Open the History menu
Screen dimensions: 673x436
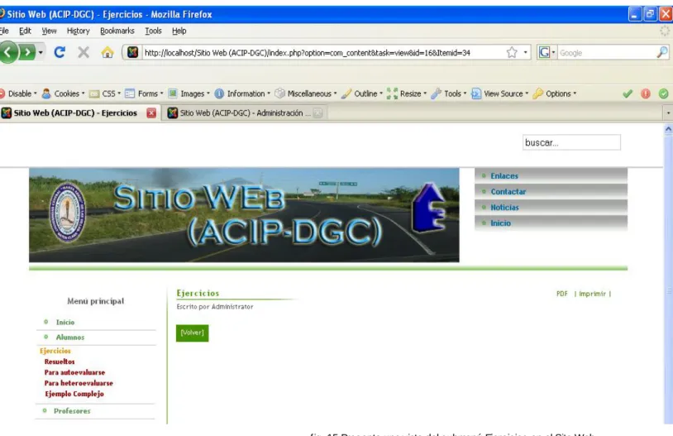click(78, 31)
